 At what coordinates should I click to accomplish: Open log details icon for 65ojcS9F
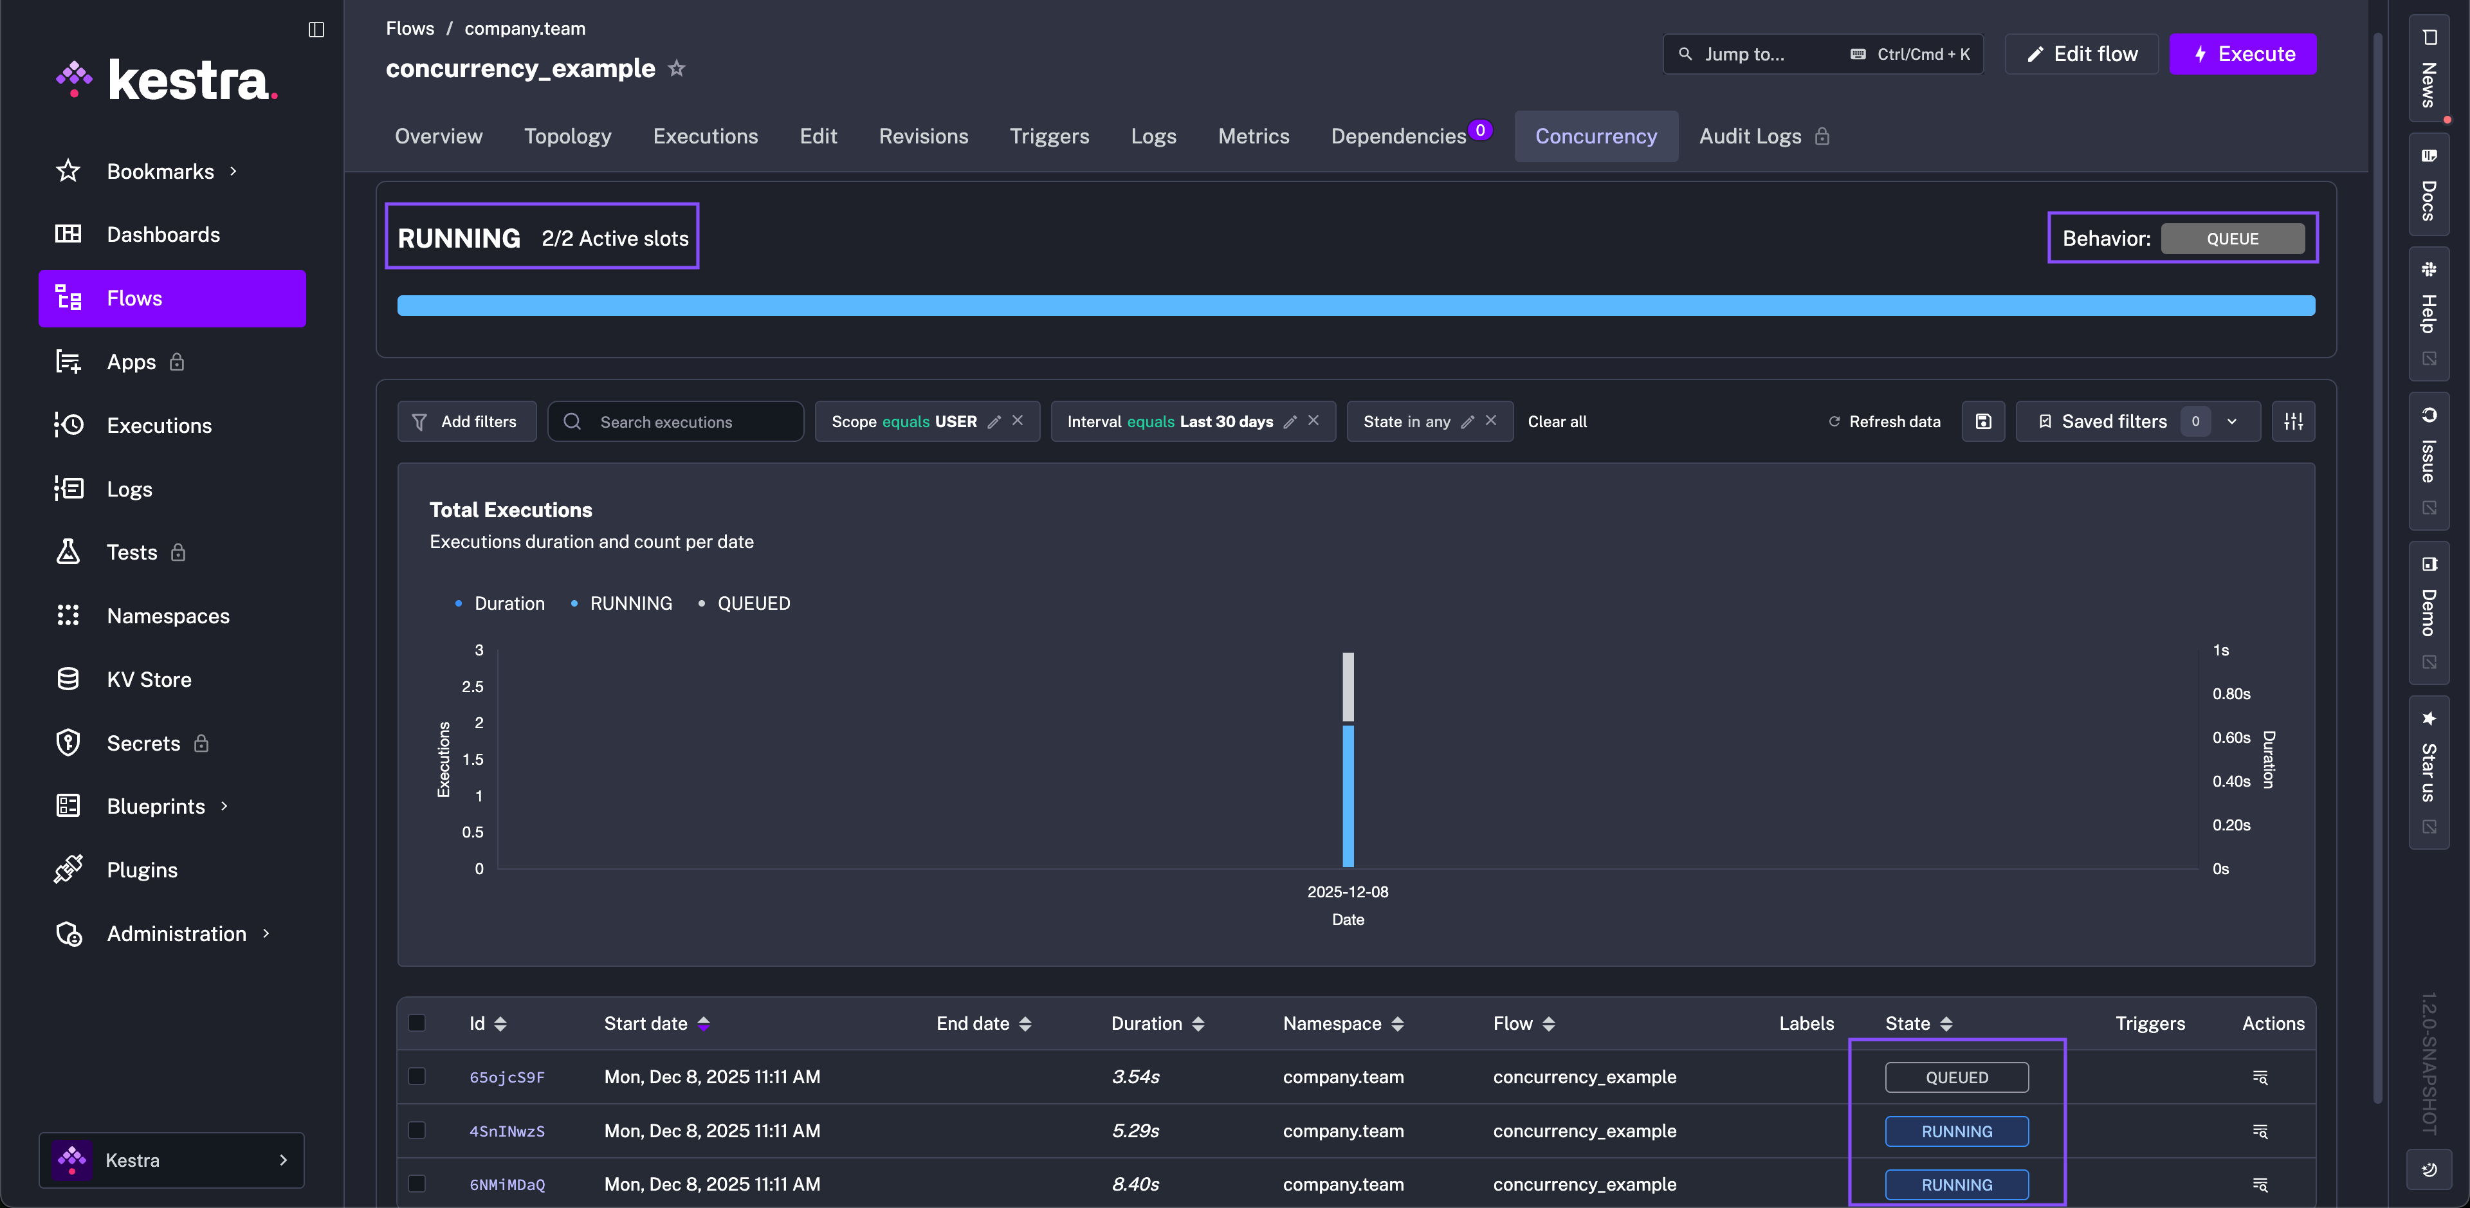(2259, 1077)
